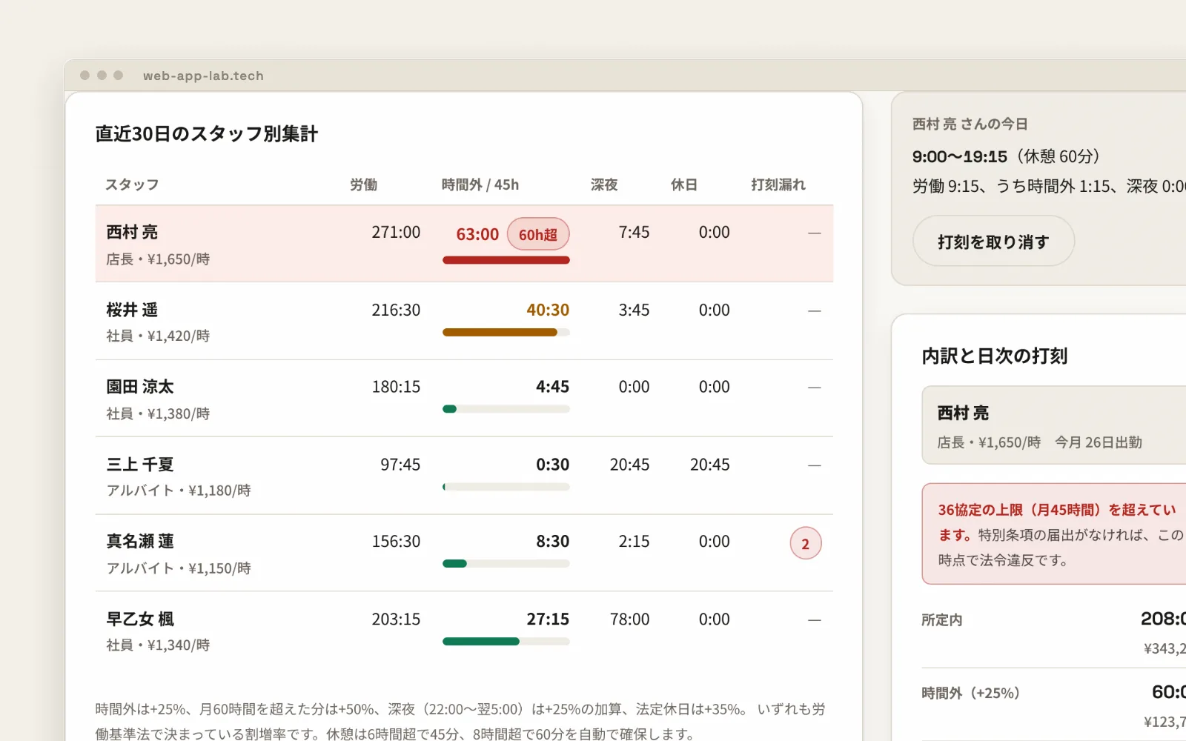Click the 内訳と日次の打刻 heading
1186x741 pixels.
[995, 356]
